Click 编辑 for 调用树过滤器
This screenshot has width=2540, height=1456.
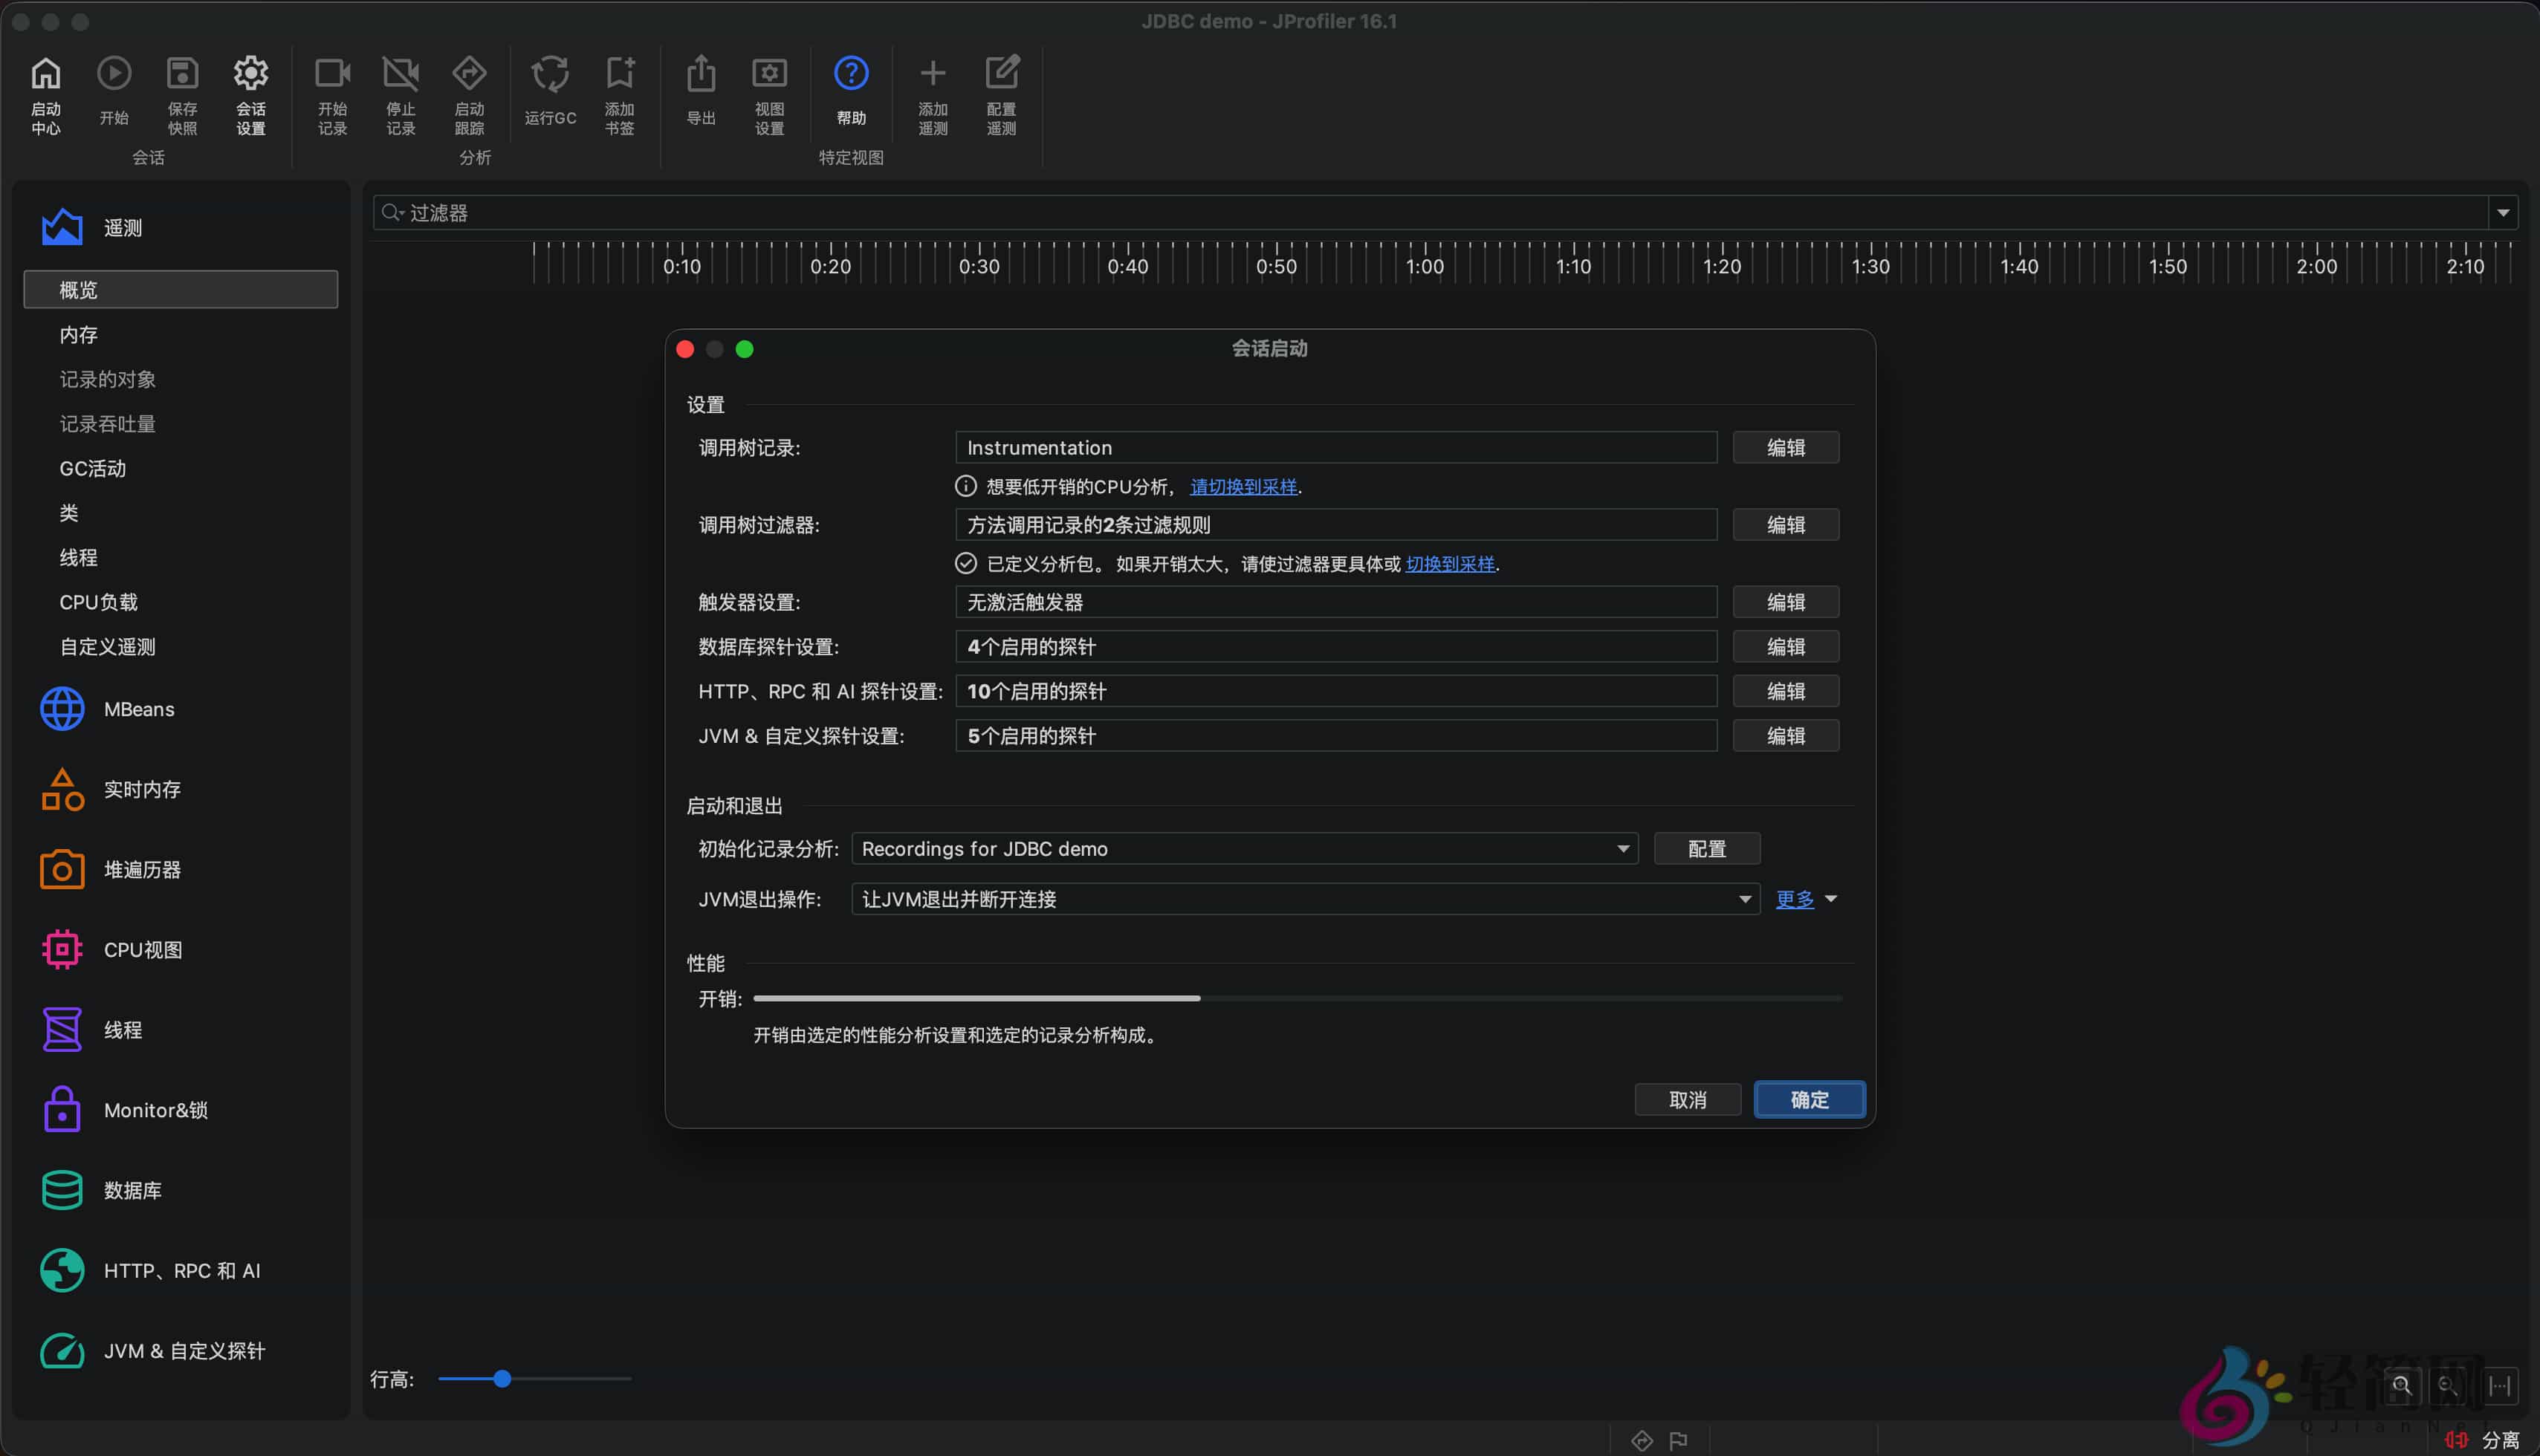(x=1786, y=525)
